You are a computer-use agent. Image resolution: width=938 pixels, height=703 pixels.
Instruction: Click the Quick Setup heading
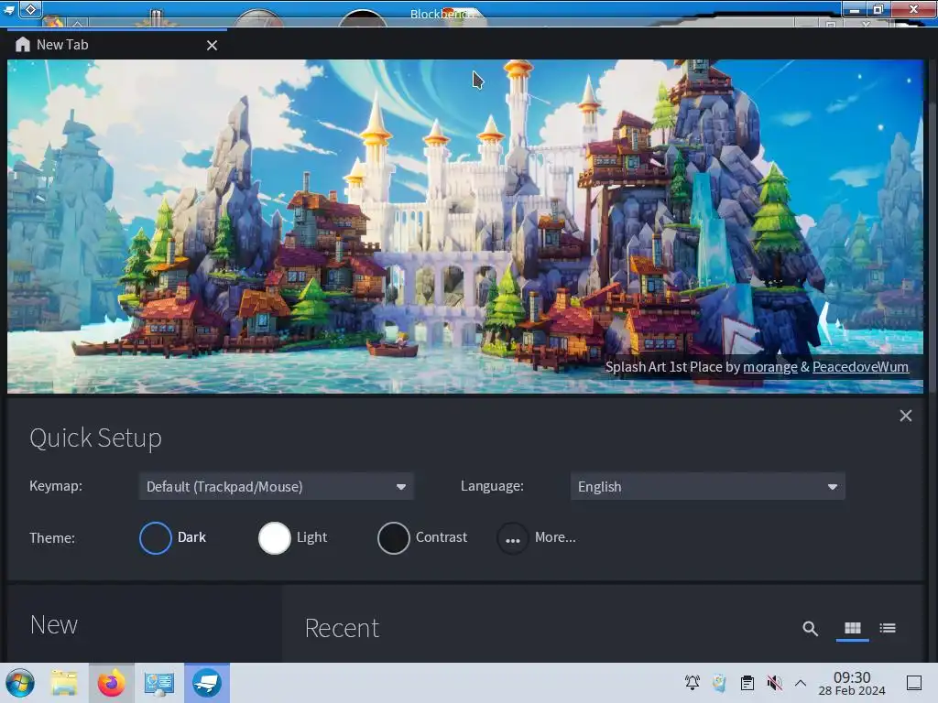pyautogui.click(x=95, y=438)
